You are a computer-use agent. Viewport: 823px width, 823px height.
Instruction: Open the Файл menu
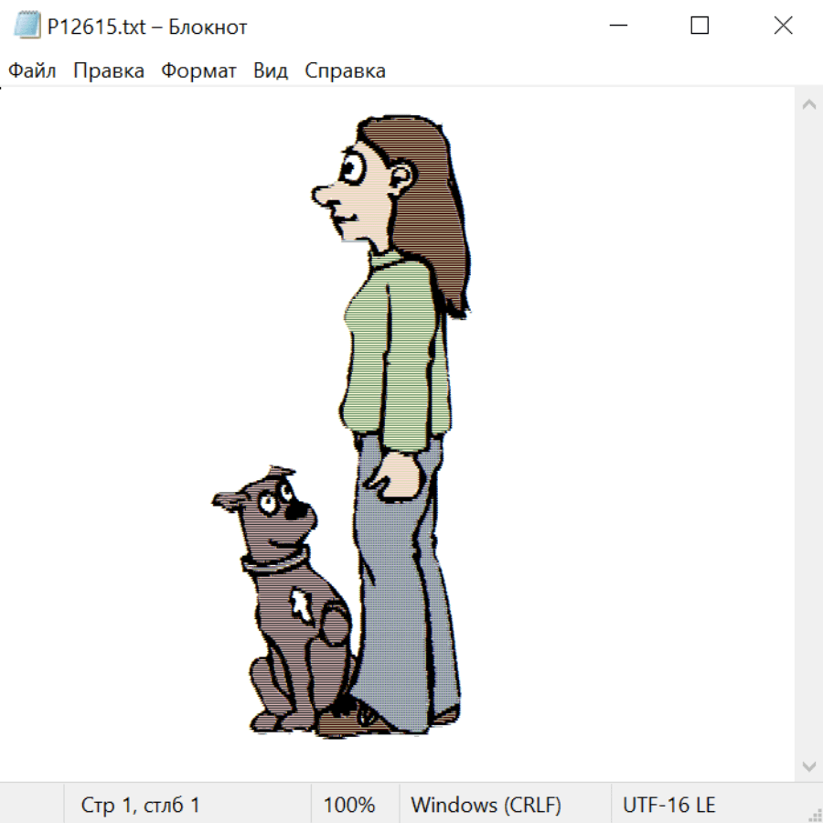point(32,70)
